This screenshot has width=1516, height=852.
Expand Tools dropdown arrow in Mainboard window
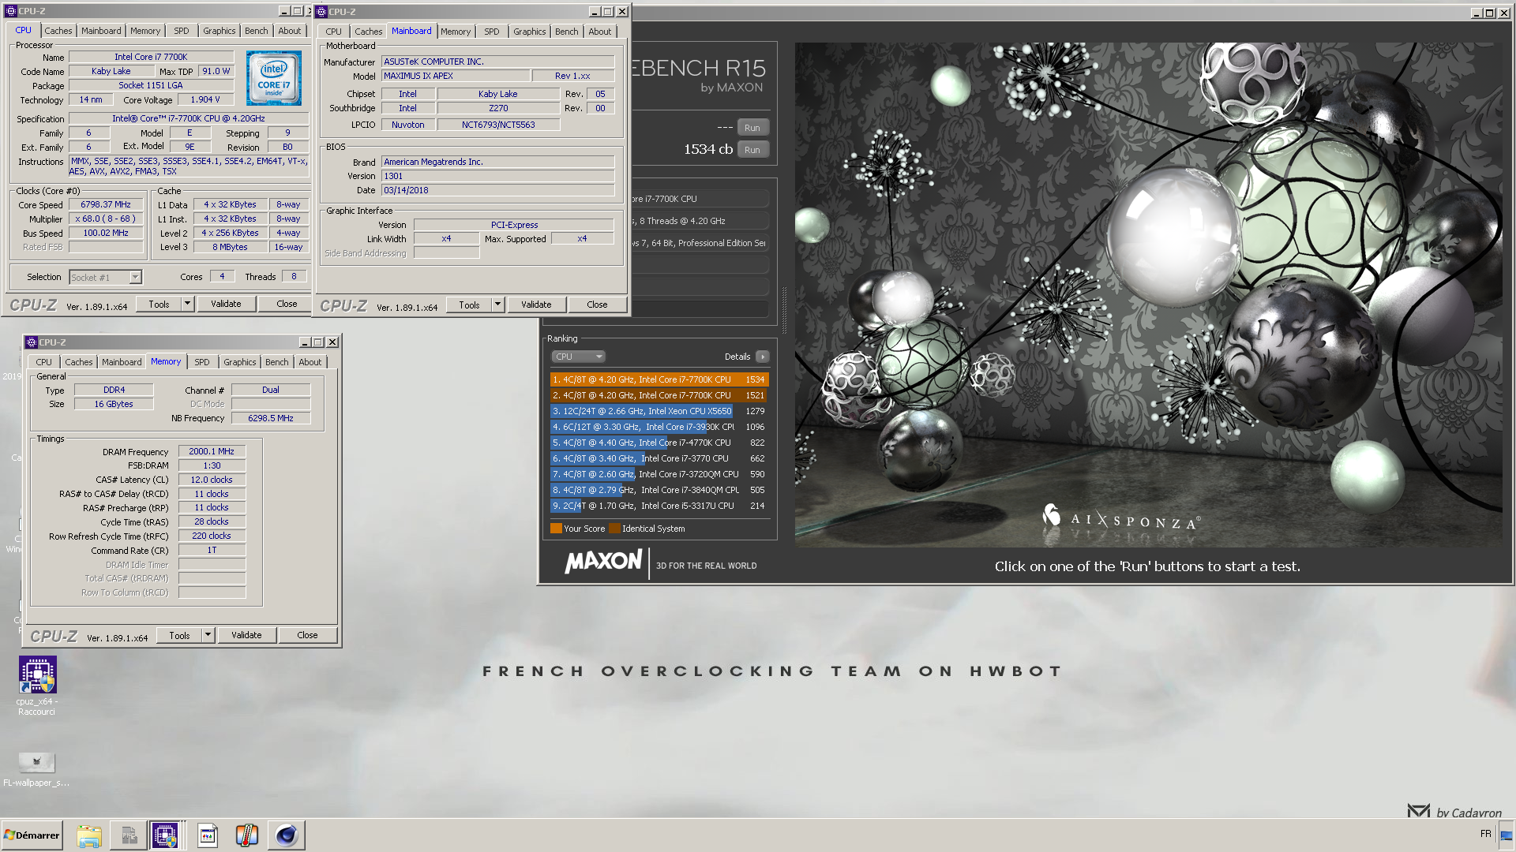498,305
